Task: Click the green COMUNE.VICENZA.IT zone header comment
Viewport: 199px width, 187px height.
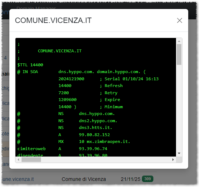Action: click(x=60, y=51)
